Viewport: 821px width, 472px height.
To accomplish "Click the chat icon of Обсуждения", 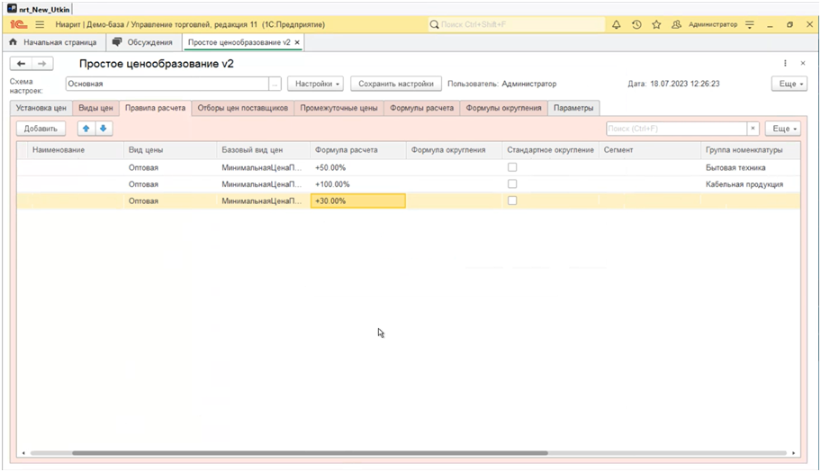I will pos(117,42).
